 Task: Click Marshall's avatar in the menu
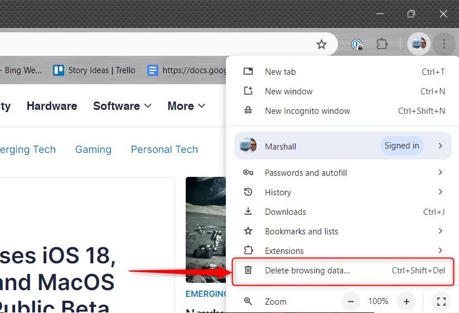(248, 145)
